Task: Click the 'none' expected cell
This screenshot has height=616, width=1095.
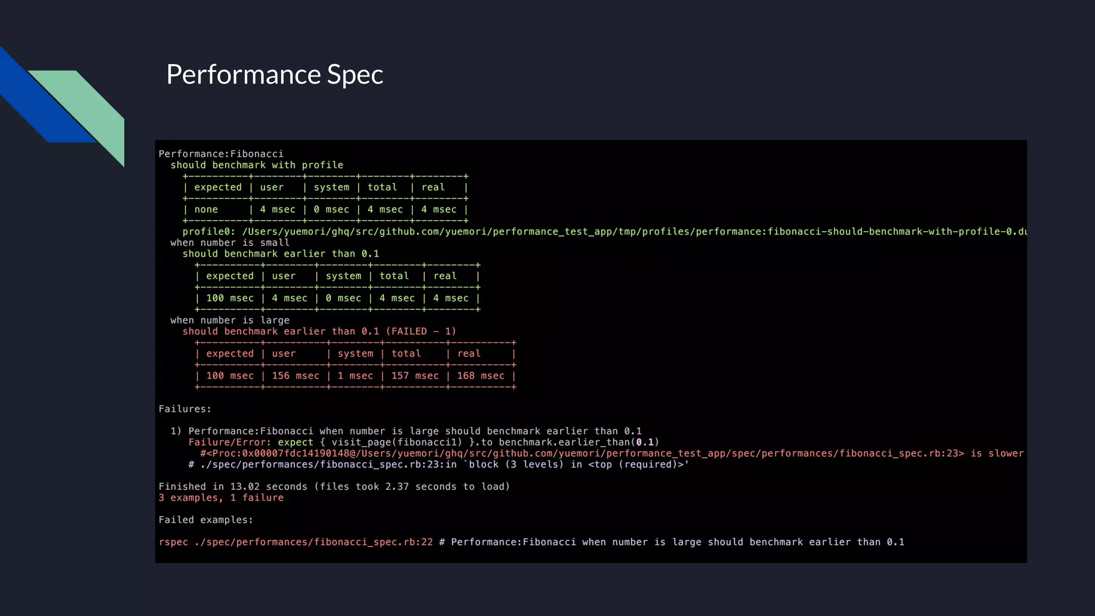Action: 206,210
